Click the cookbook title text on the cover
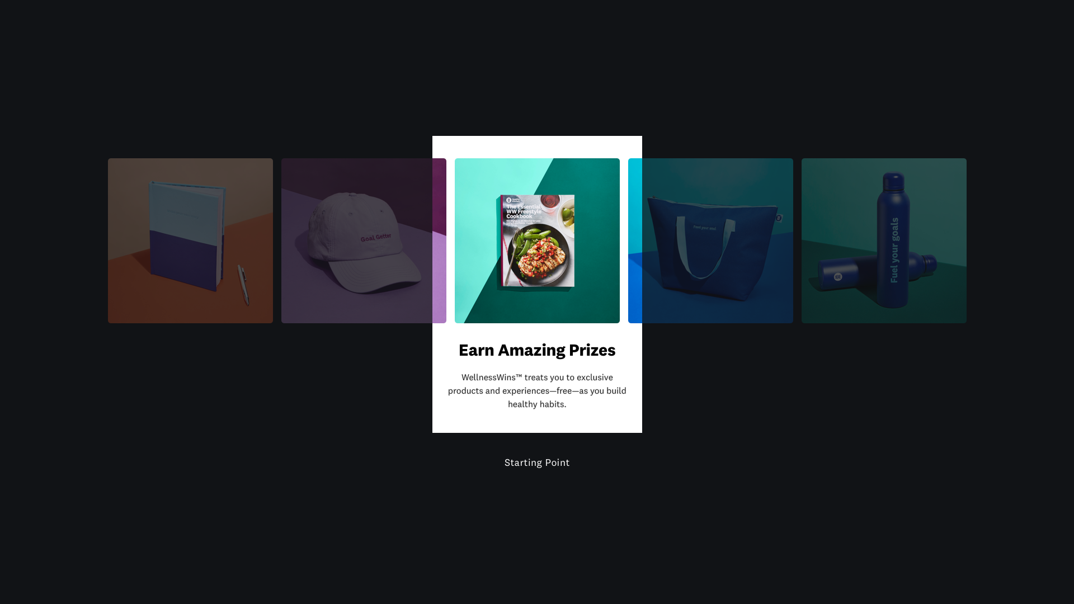The image size is (1074, 604). point(524,211)
